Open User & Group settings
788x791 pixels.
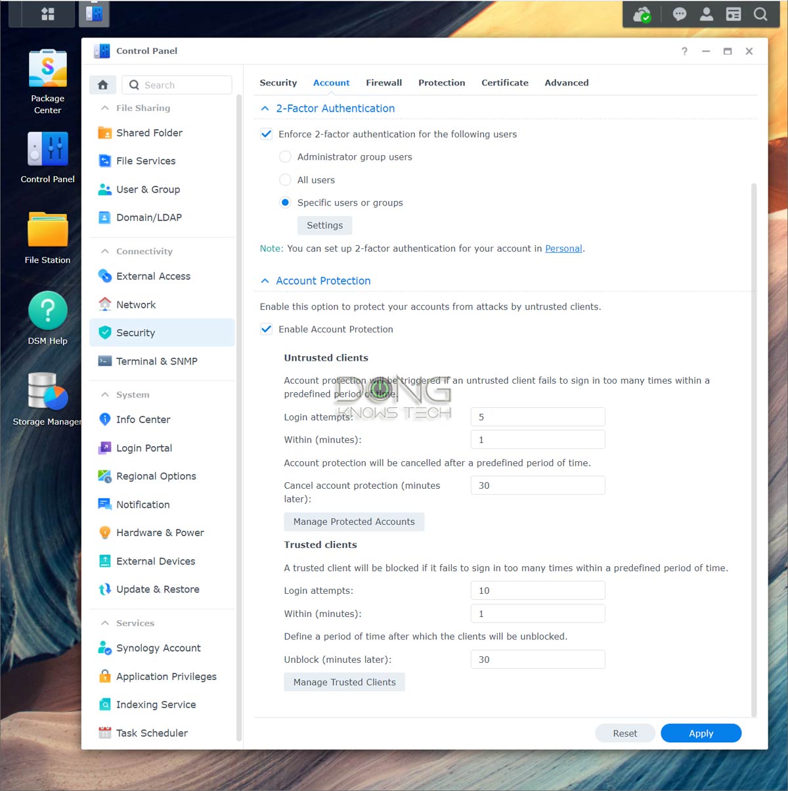[x=148, y=189]
